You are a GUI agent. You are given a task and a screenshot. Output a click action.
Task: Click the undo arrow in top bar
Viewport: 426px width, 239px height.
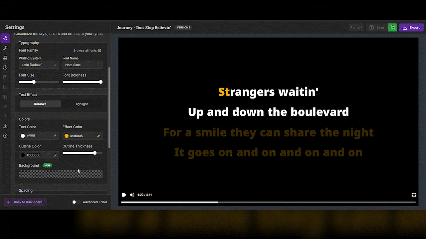353,28
